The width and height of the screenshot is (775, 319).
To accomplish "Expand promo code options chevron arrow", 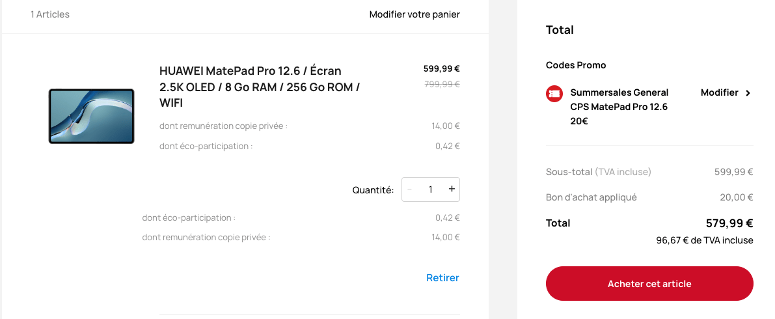I will coord(748,93).
